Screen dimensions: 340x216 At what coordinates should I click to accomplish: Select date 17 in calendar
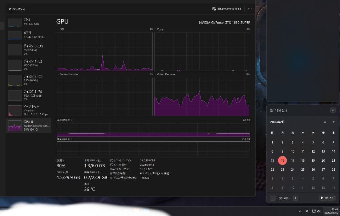coord(293,160)
